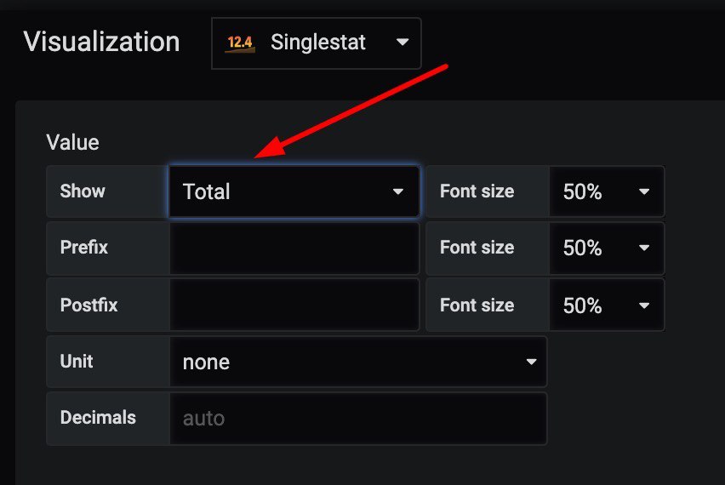Screen dimensions: 725x485
Task: Click the caret arrow in the Unit selector
Action: click(531, 362)
